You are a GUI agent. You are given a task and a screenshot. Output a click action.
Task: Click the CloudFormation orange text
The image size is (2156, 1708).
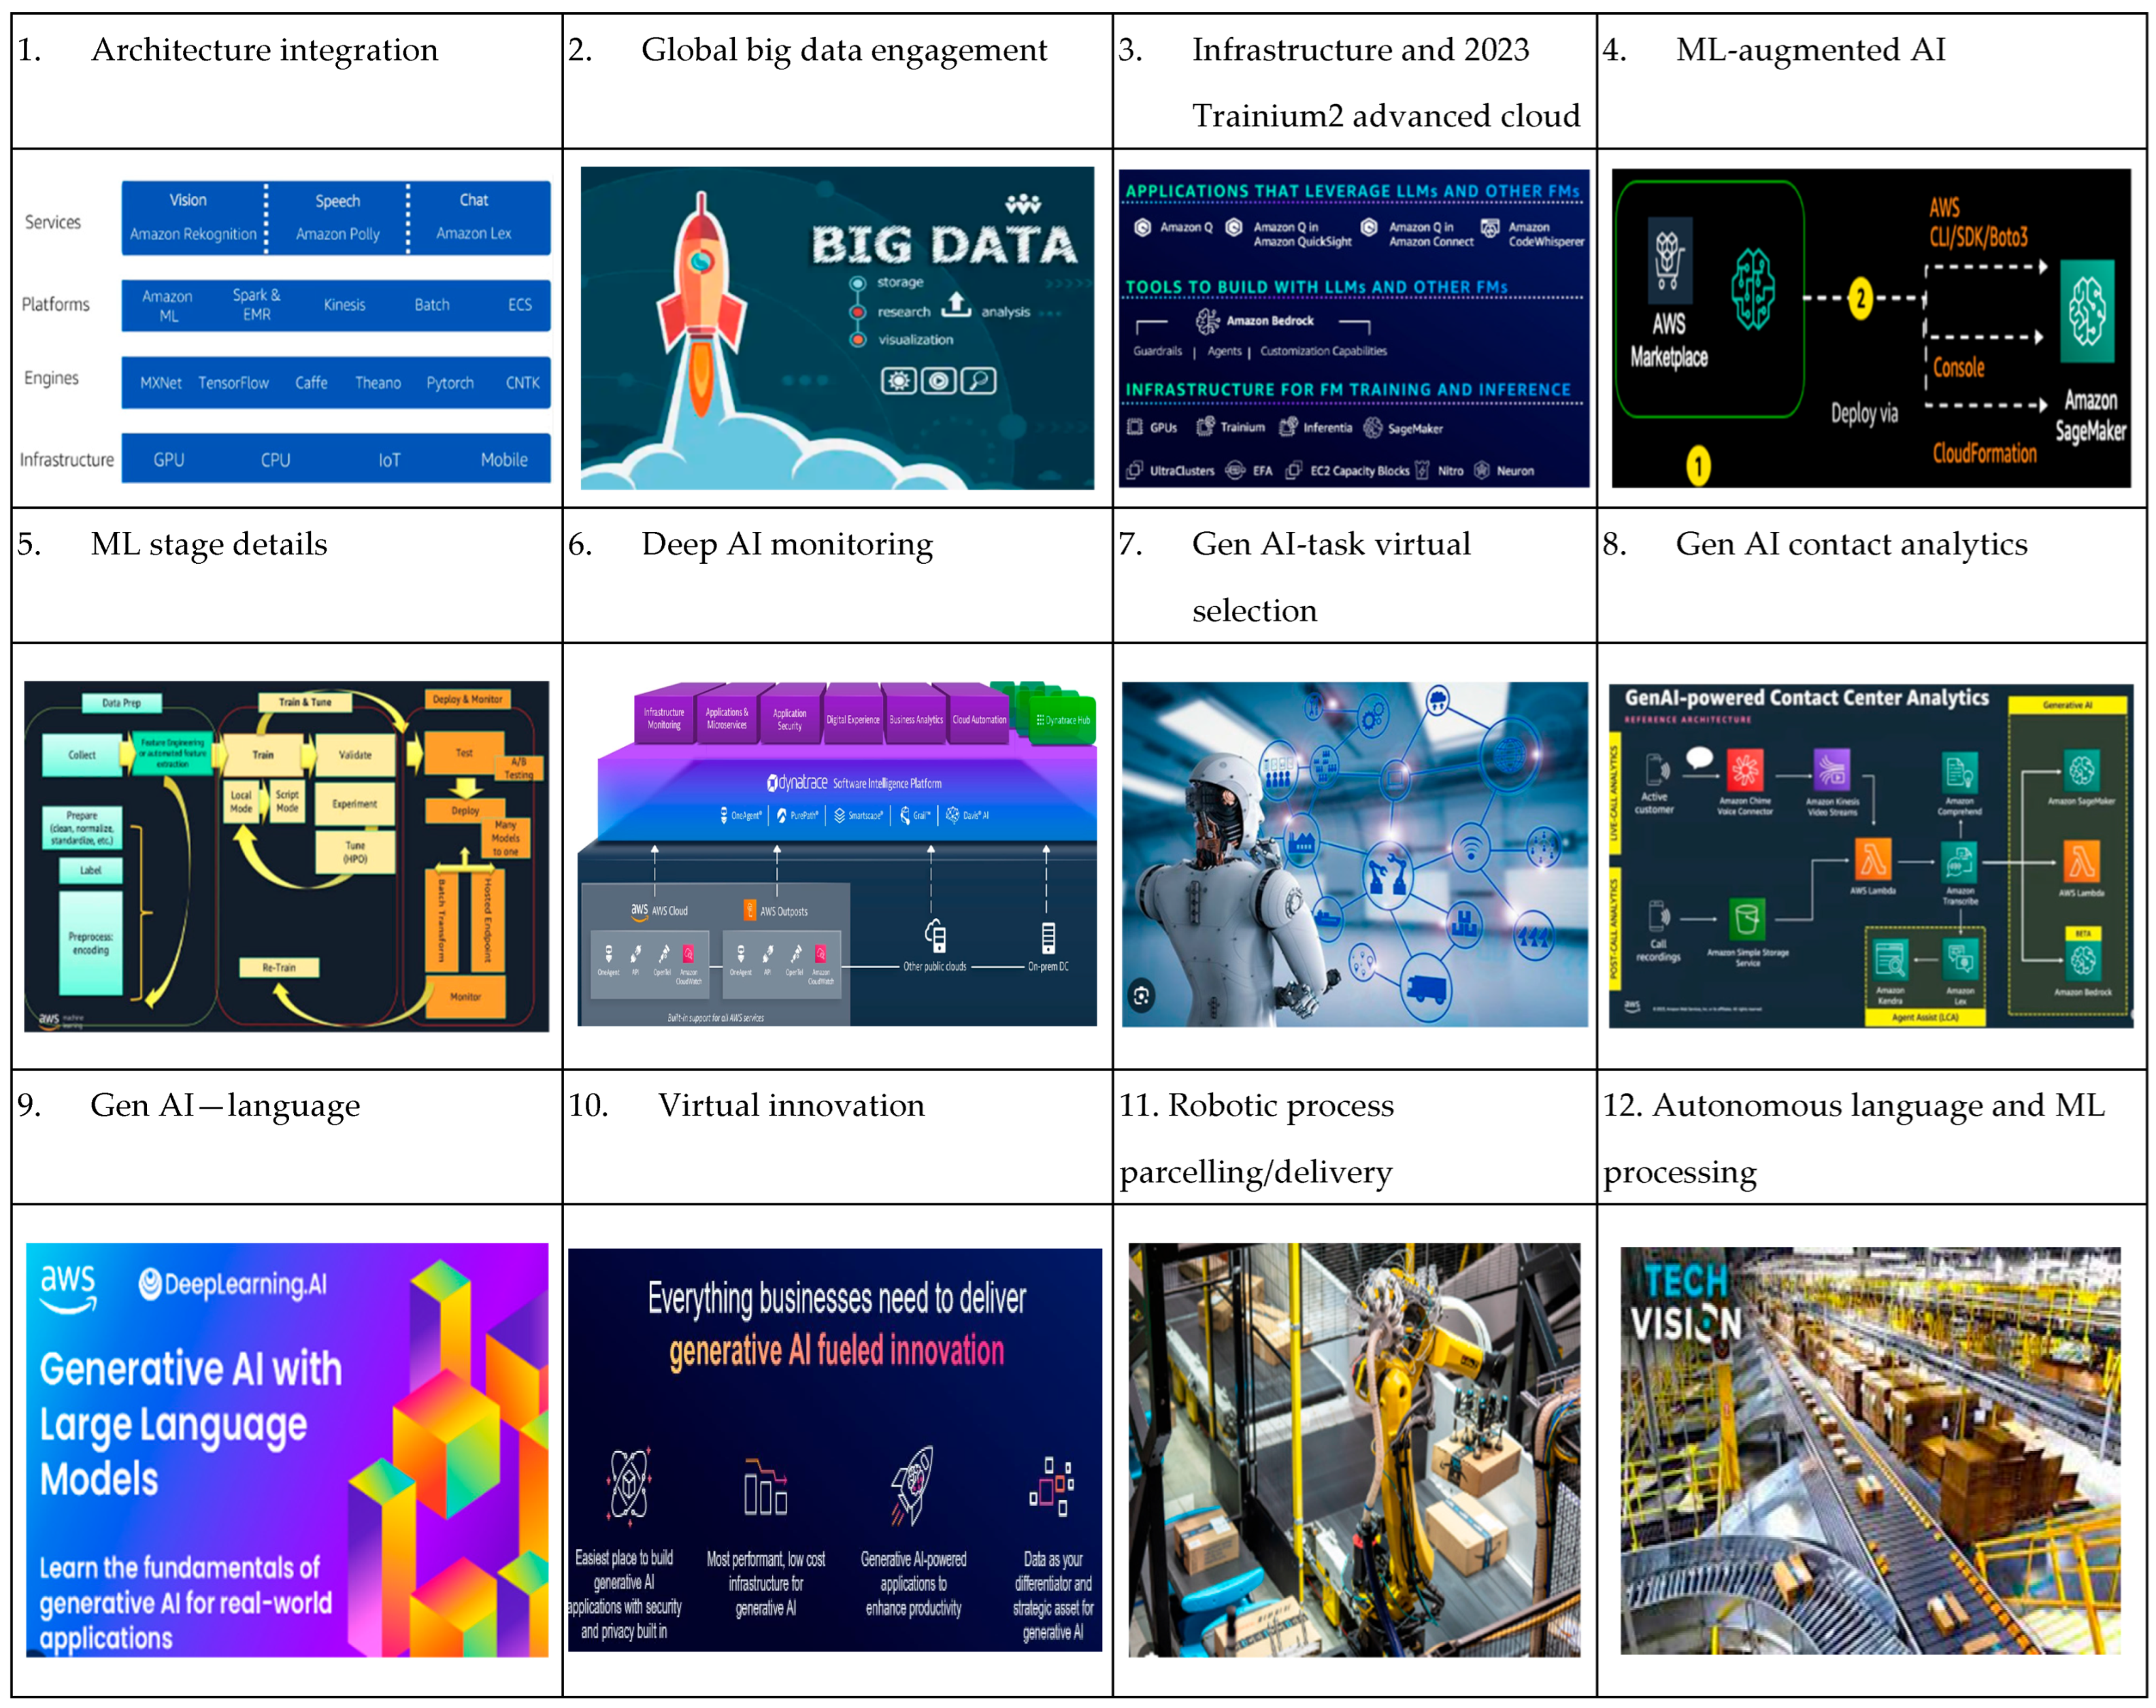1984,454
